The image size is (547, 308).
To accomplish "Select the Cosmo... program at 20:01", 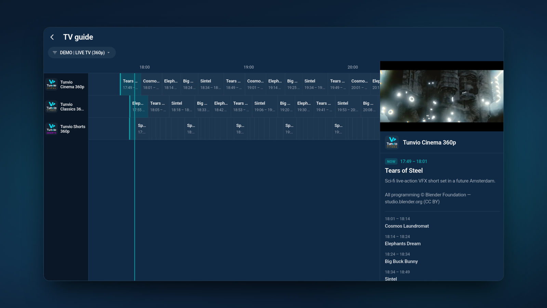I will [x=360, y=84].
